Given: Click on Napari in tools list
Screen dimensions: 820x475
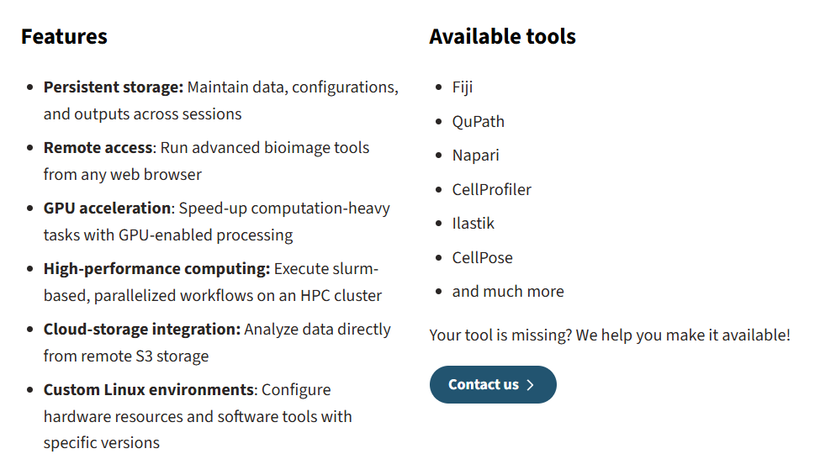Looking at the screenshot, I should pos(475,156).
